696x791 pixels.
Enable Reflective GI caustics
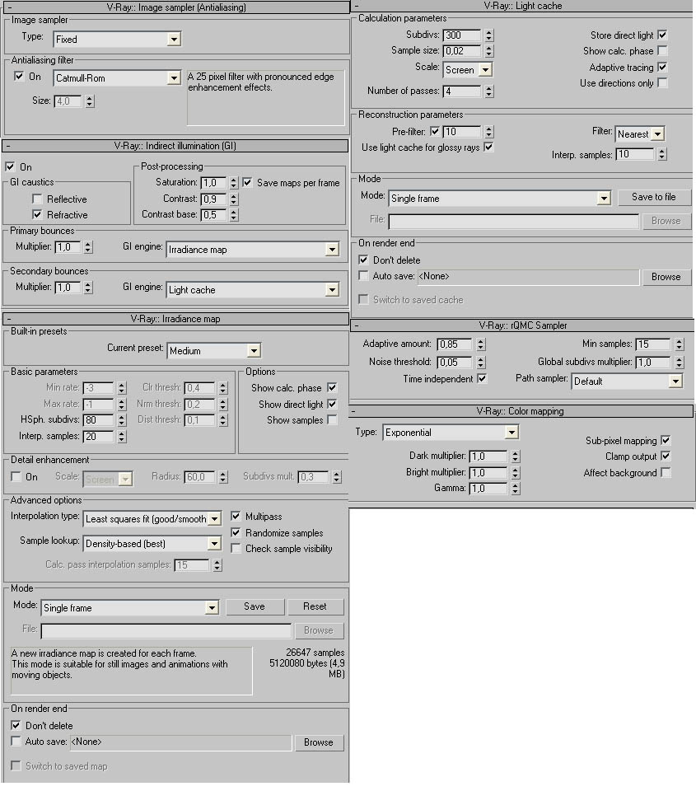pos(37,199)
